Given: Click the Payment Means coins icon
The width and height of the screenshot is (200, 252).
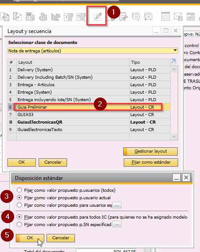Looking at the screenshot, I should (43, 17).
